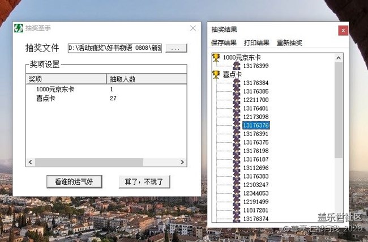
Task: Click person icon next to 13176383
Action: pos(237,176)
